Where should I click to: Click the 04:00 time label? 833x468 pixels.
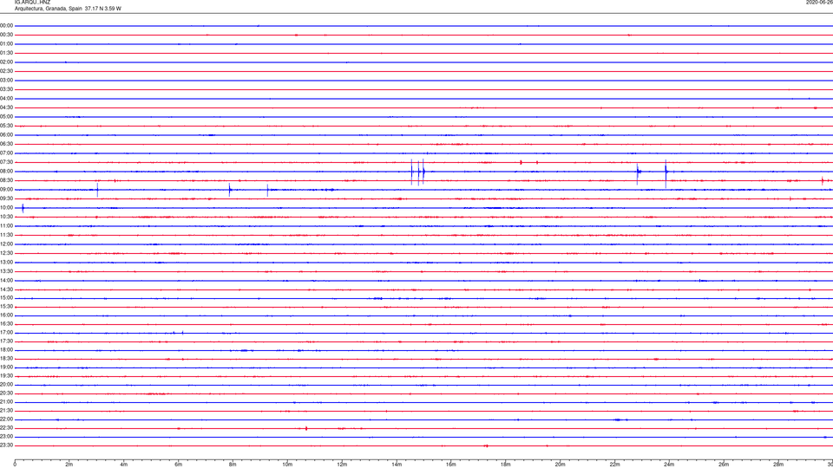(6, 99)
